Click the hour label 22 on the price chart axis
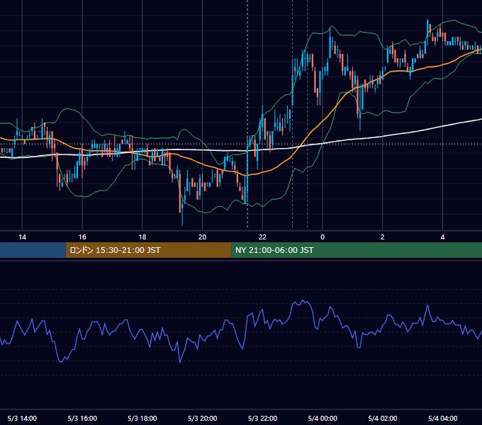Image resolution: width=482 pixels, height=425 pixels. pos(262,237)
